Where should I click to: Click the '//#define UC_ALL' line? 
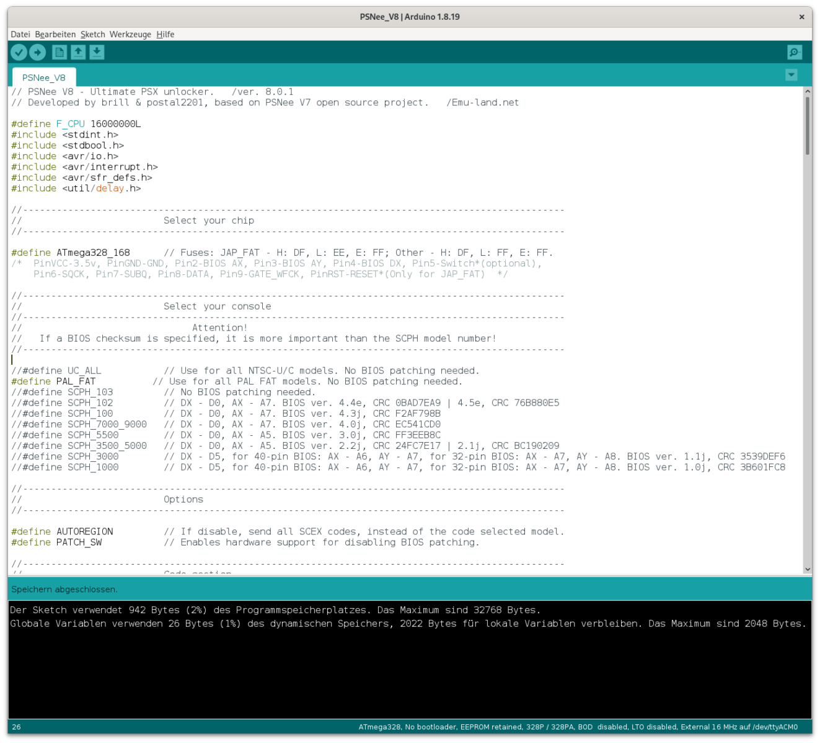click(245, 371)
